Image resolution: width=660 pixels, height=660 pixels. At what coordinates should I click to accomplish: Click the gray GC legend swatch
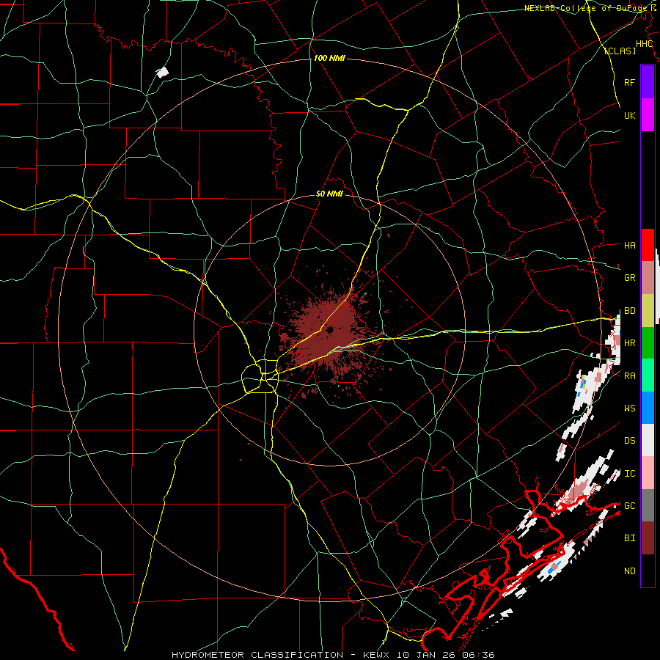pyautogui.click(x=648, y=505)
